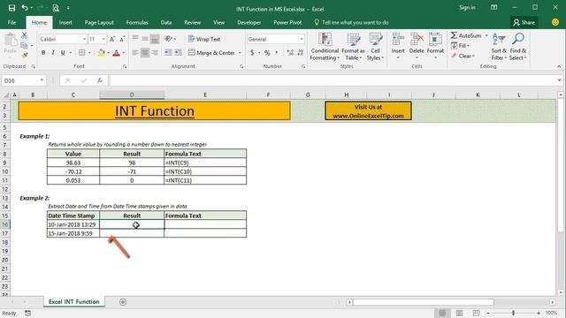Toggle Align Right

click(155, 53)
